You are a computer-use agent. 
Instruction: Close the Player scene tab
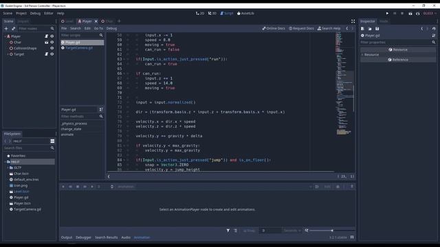click(x=96, y=21)
